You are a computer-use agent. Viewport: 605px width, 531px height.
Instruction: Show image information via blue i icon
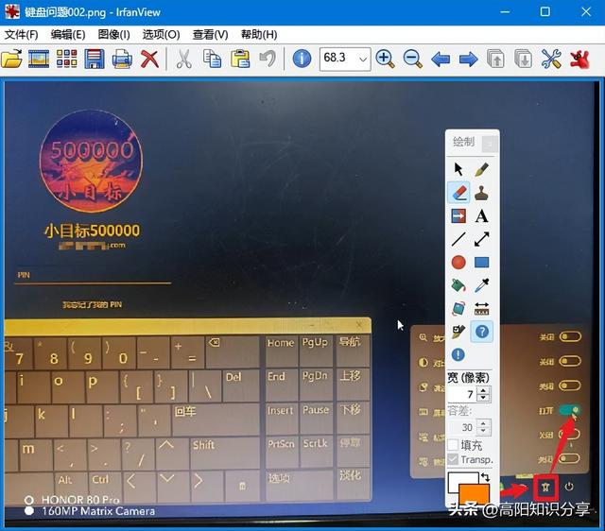(302, 59)
